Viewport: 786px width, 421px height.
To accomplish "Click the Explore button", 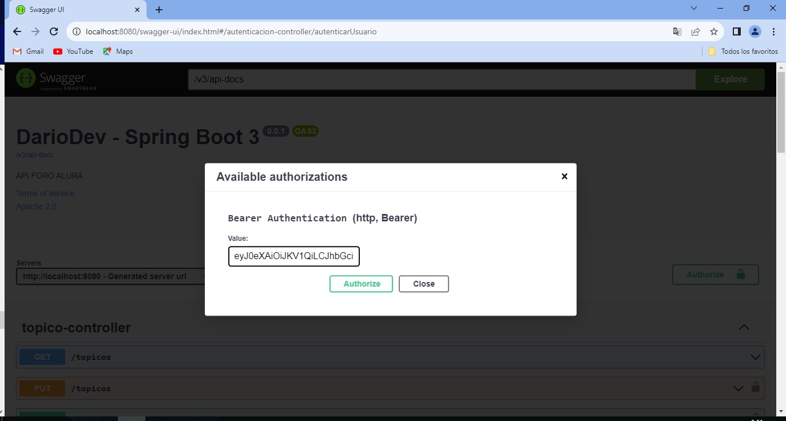I will pos(730,80).
